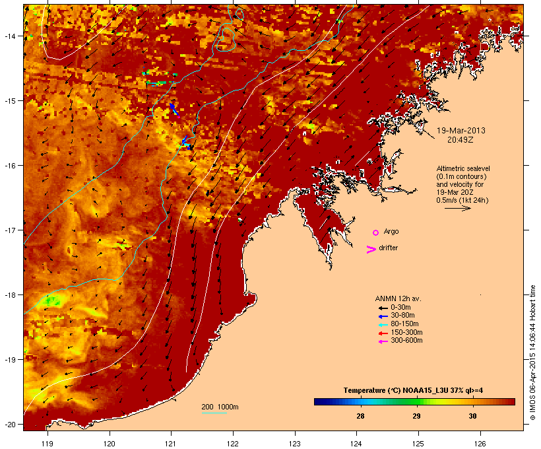Click the latitude label '-19'

(x=10, y=360)
